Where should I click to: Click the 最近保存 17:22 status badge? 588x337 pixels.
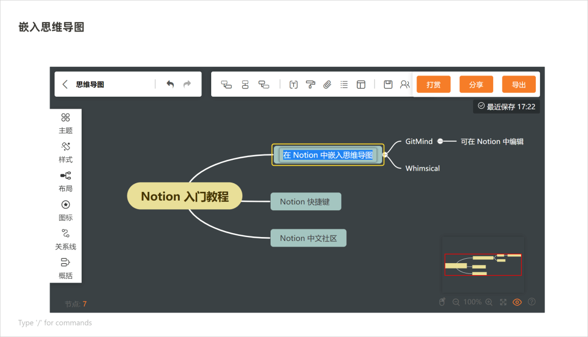pos(506,107)
